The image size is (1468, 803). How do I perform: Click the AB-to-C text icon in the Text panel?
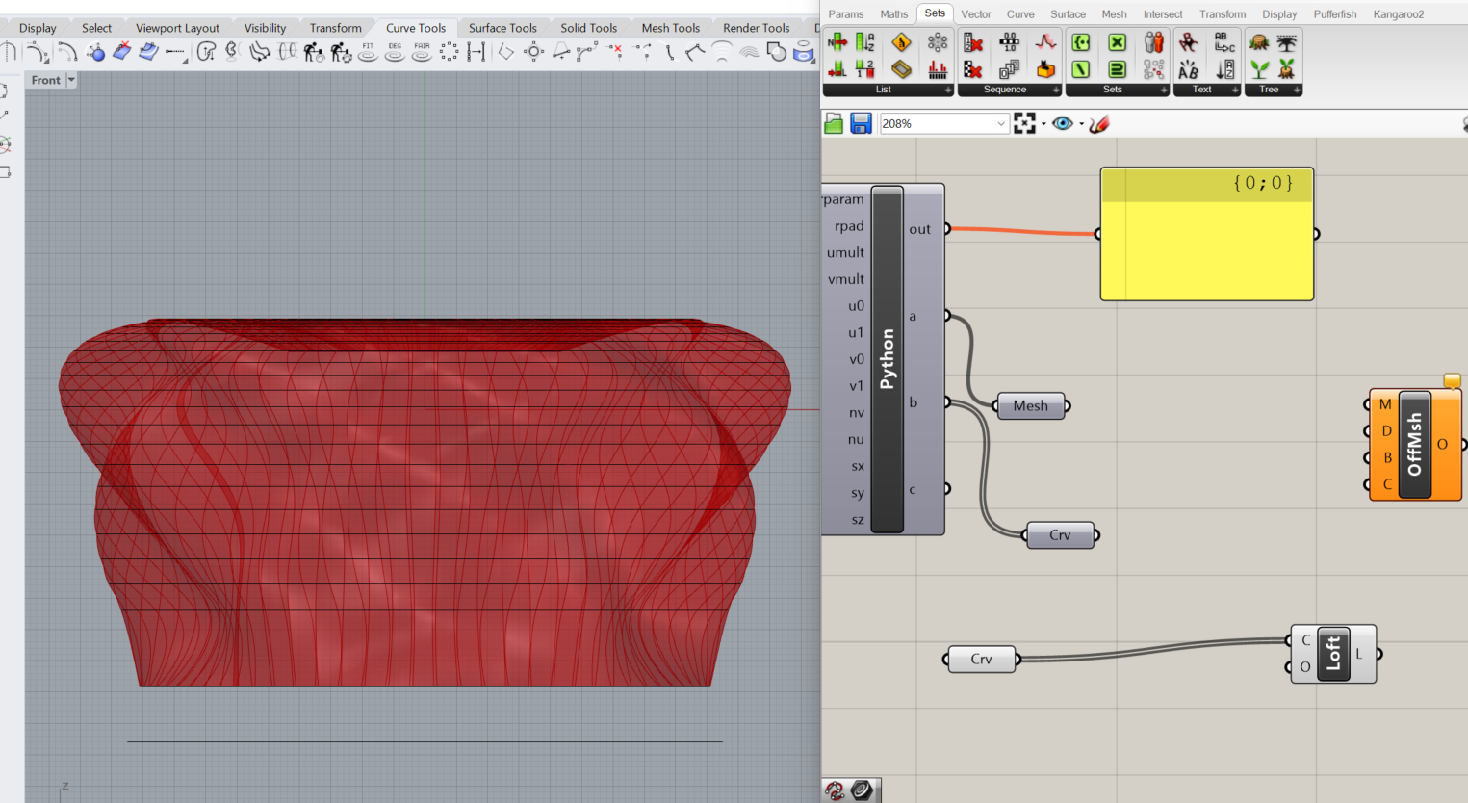click(1224, 42)
